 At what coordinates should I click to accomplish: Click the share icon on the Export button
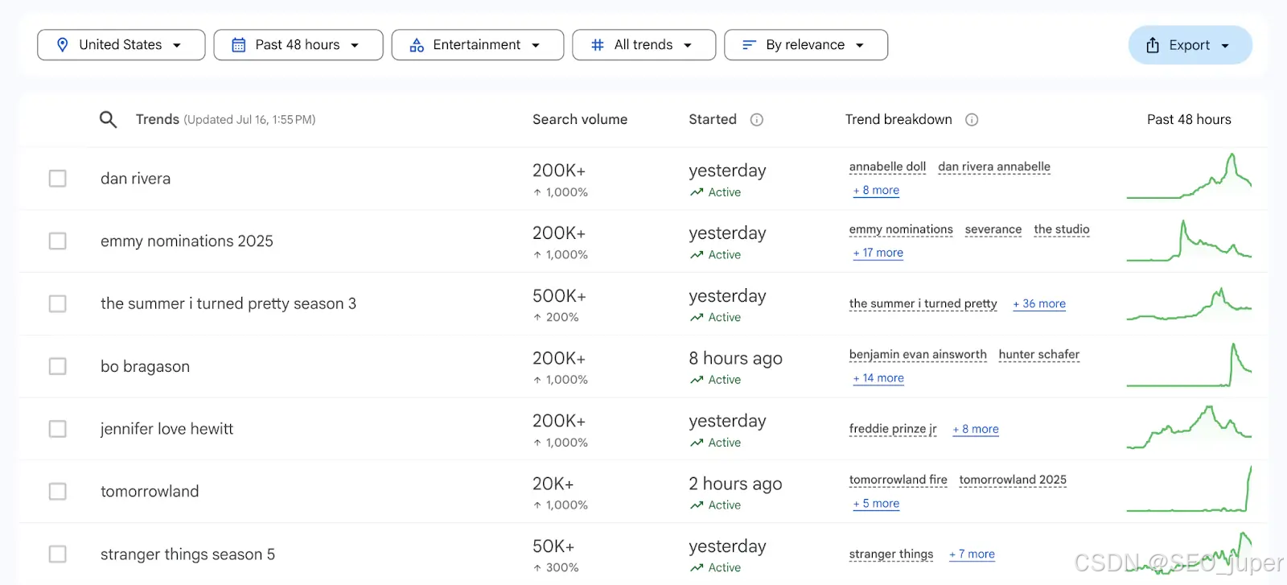click(x=1153, y=45)
